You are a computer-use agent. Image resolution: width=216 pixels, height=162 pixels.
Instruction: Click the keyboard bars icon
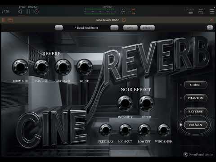click(4, 20)
